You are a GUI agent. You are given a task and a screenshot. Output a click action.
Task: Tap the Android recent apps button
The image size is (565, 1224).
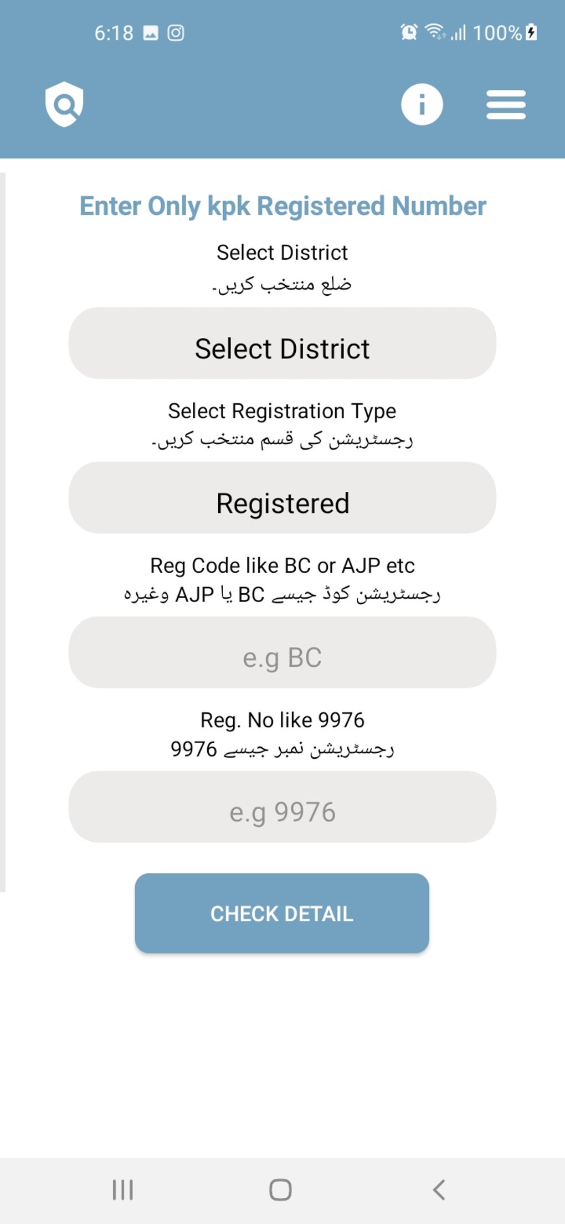click(122, 1190)
